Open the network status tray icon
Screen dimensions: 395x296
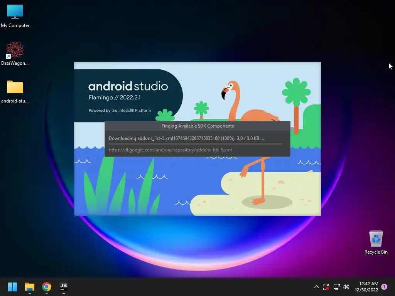click(336, 287)
